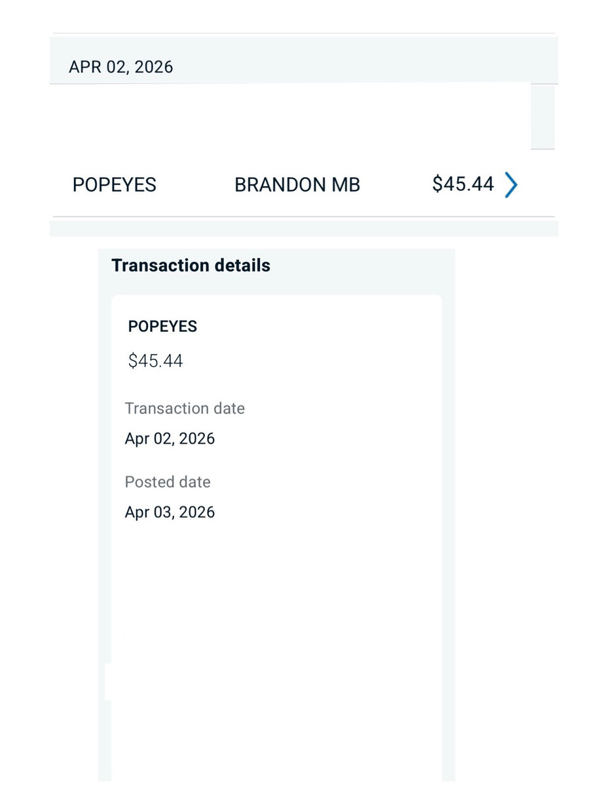The width and height of the screenshot is (594, 787).
Task: Click the Transaction details heading
Action: [x=191, y=266]
